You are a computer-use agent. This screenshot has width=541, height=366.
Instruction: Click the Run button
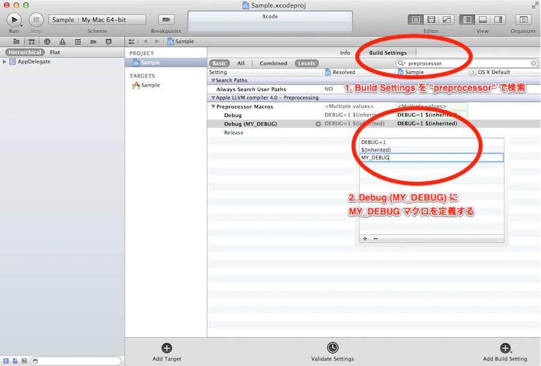click(14, 20)
